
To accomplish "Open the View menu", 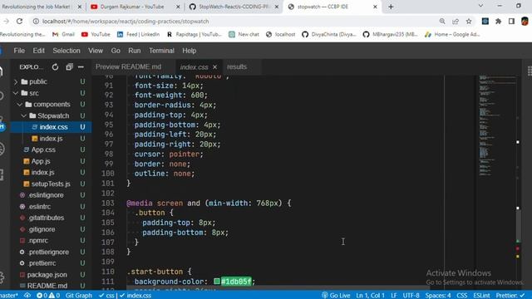I will click(x=96, y=51).
